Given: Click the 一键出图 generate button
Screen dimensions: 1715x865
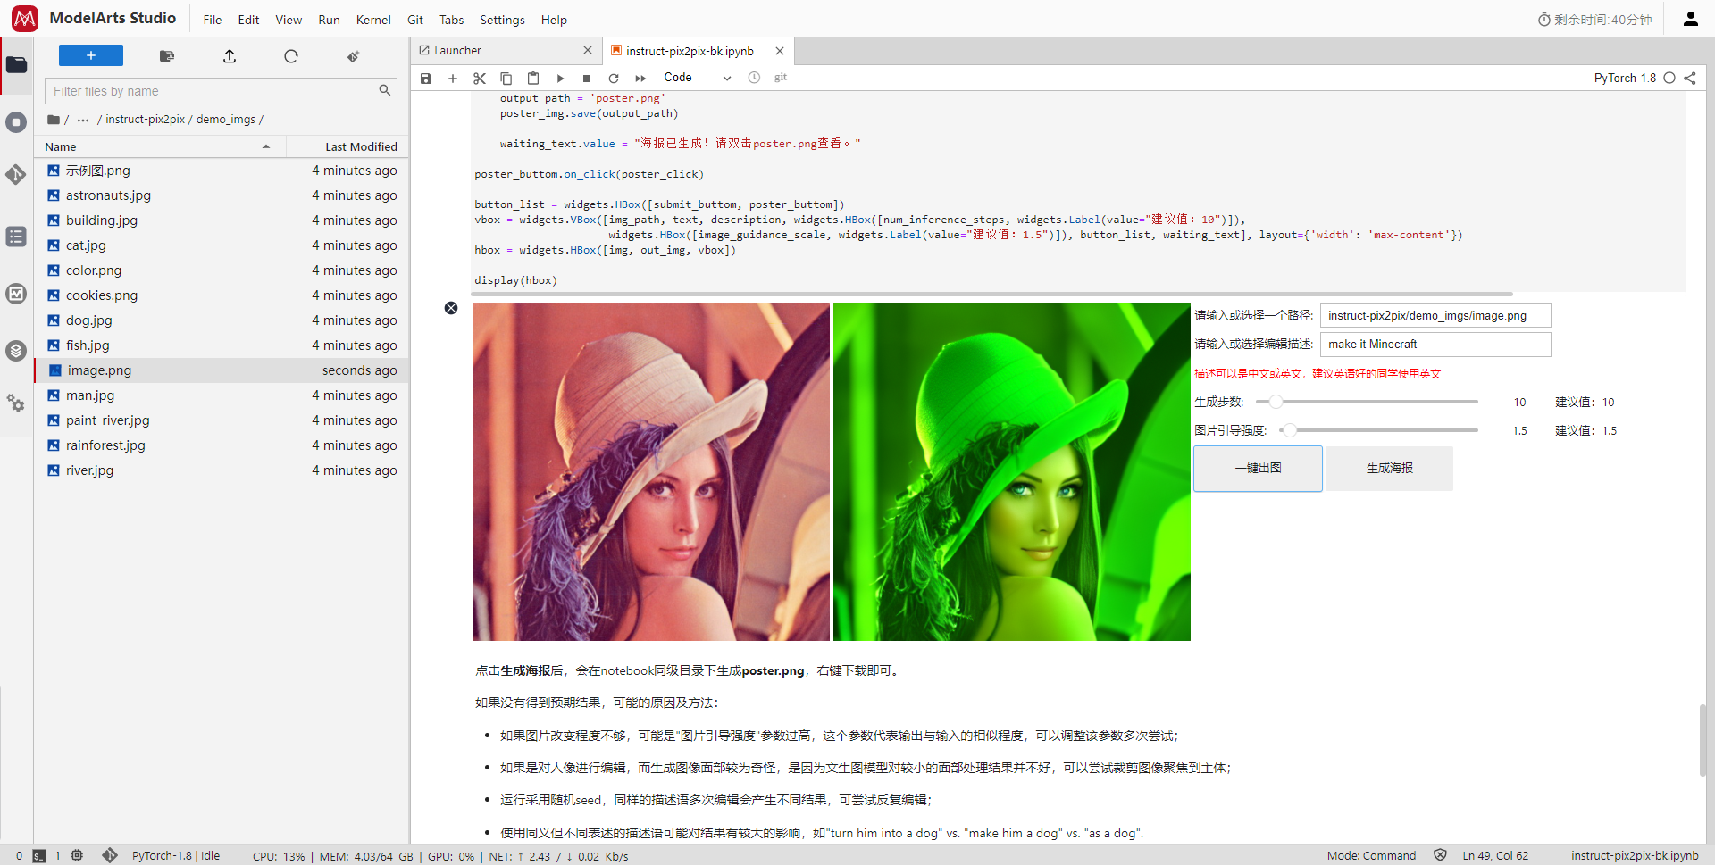Looking at the screenshot, I should click(1258, 469).
